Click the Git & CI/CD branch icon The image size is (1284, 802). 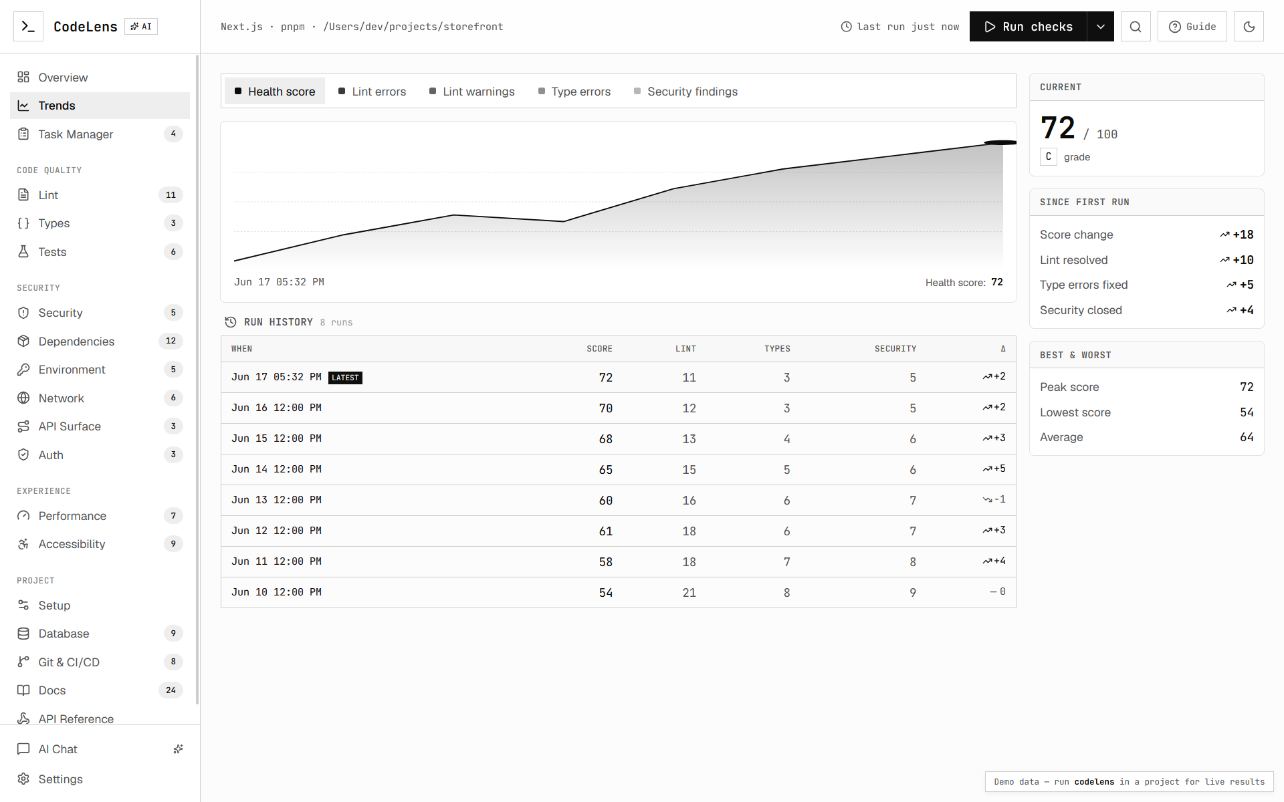pos(23,662)
